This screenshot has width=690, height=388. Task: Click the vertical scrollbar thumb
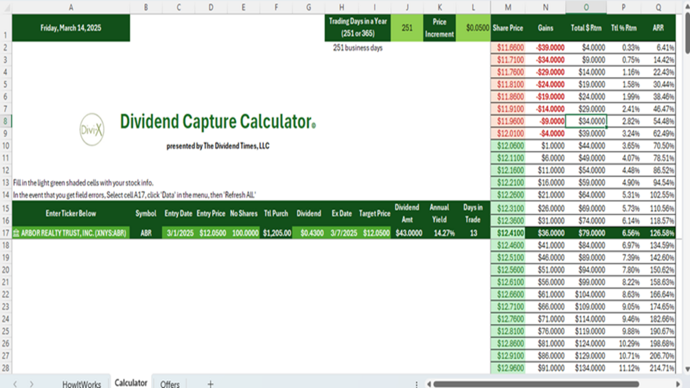point(687,32)
